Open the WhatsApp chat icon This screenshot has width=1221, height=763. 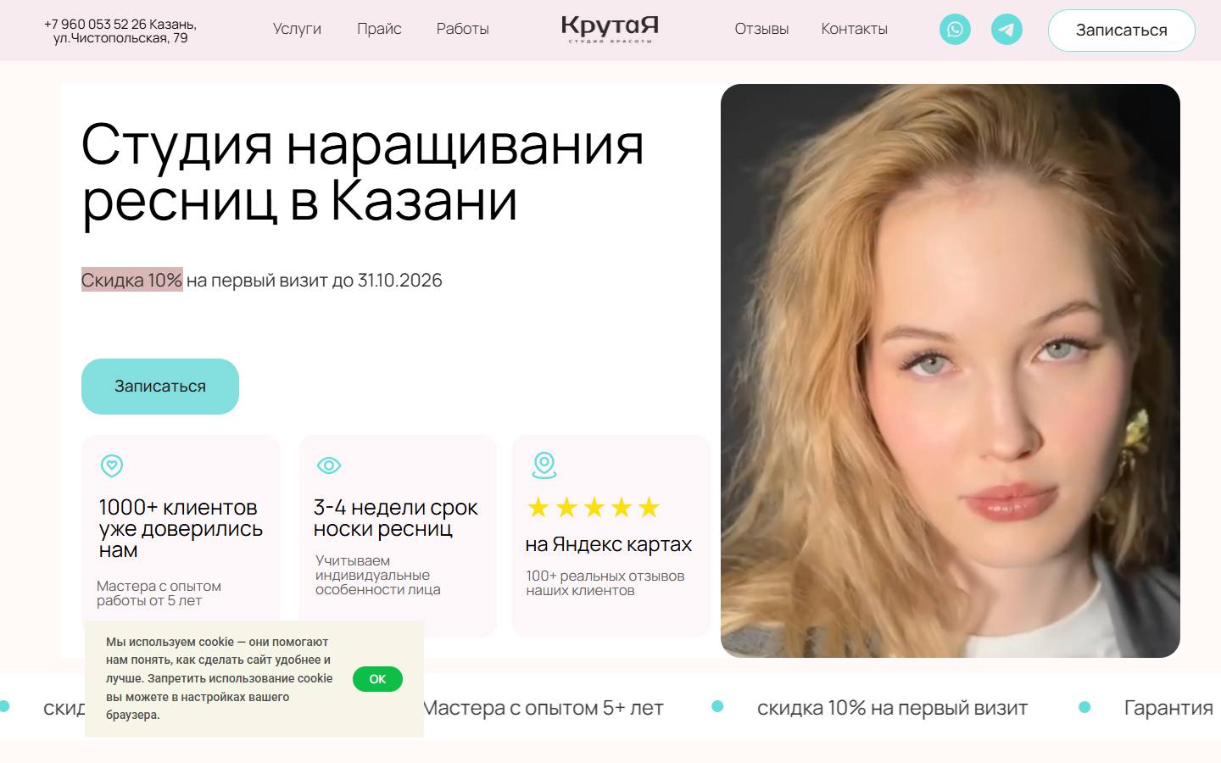tap(955, 30)
